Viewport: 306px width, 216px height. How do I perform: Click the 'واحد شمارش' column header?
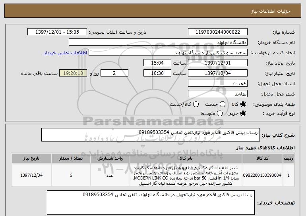[110, 159]
